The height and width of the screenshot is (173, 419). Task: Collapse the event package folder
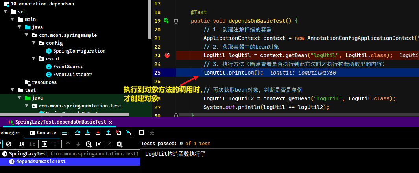34,58
